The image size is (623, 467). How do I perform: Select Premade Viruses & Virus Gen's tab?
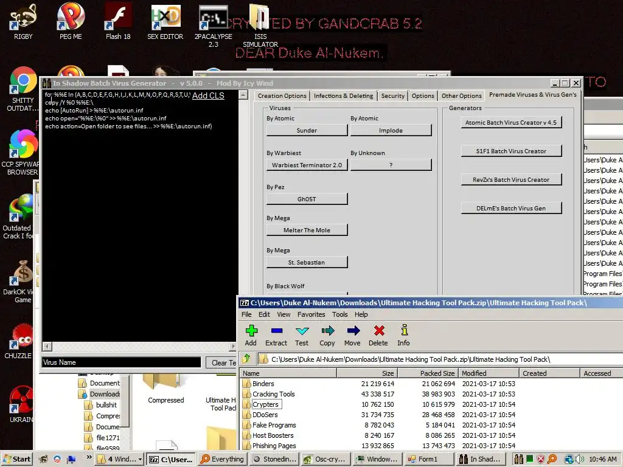click(x=532, y=94)
